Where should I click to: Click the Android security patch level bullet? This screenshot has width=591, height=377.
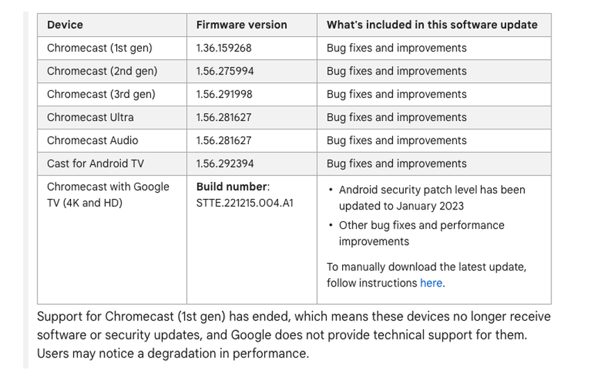432,198
